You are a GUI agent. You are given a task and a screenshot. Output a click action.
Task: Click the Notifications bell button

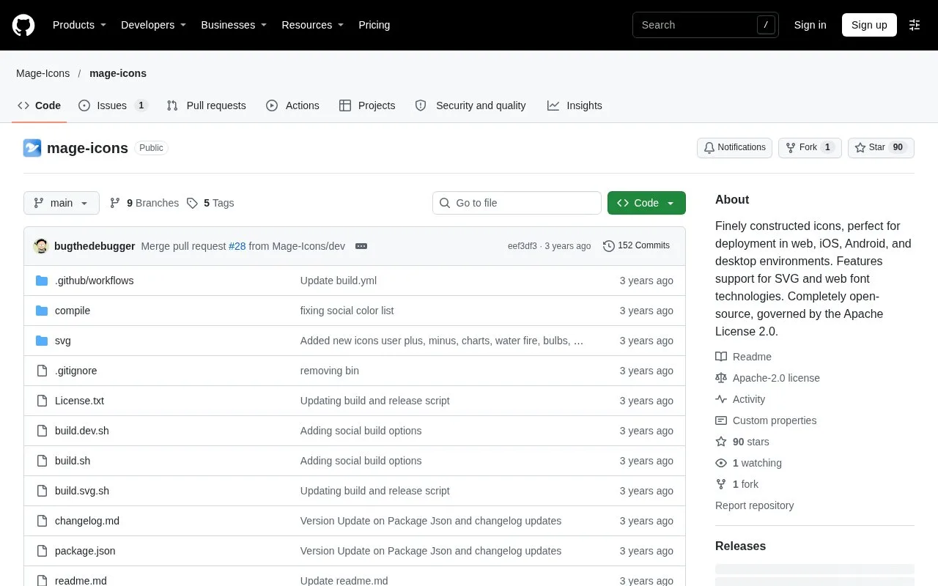[734, 147]
